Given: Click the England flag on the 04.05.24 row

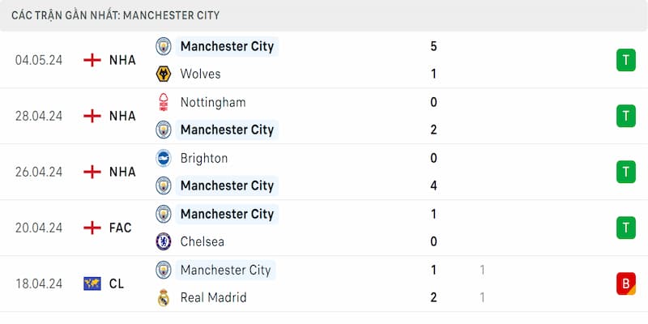Looking at the screenshot, I should click(92, 60).
